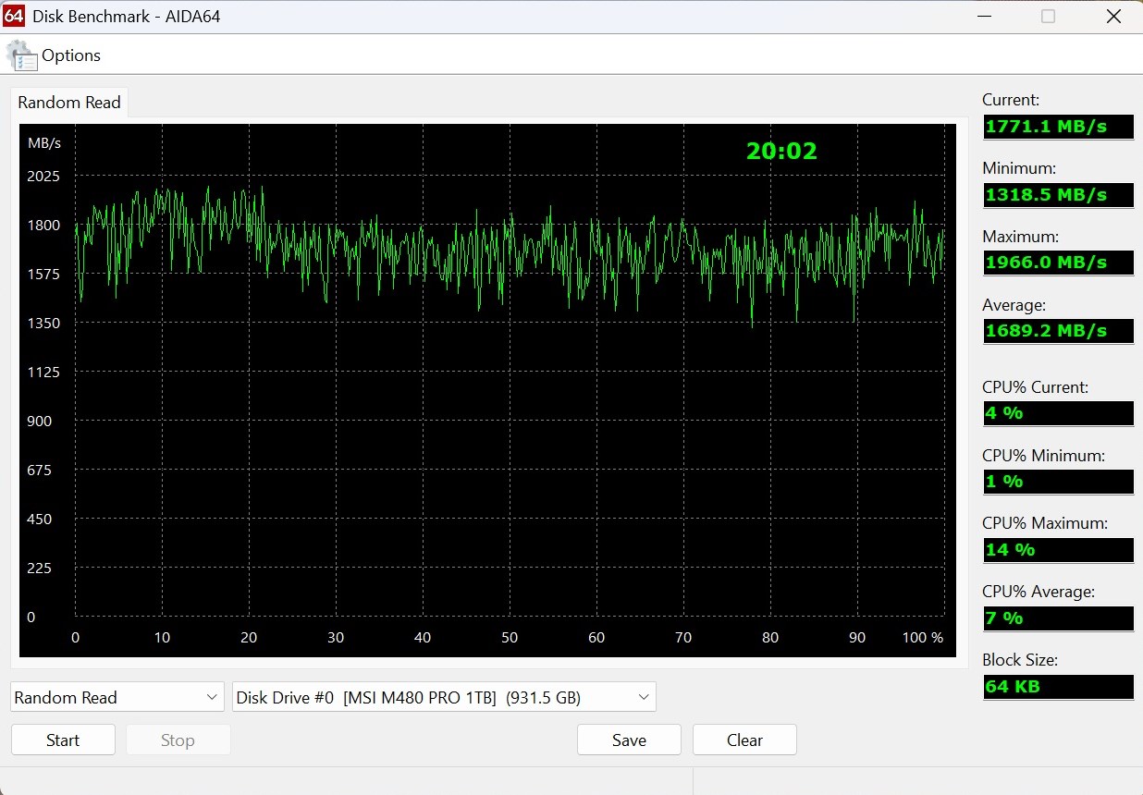Save the benchmark results
Viewport: 1143px width, 795px height.
[629, 740]
